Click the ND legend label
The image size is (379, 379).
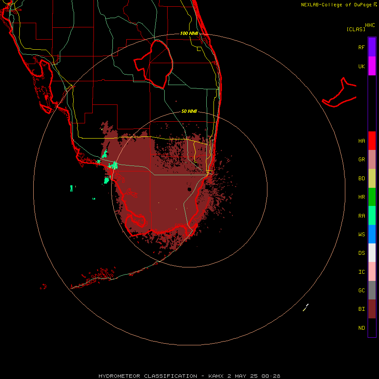click(361, 328)
